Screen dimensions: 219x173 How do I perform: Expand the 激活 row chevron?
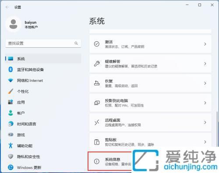pos(205,44)
